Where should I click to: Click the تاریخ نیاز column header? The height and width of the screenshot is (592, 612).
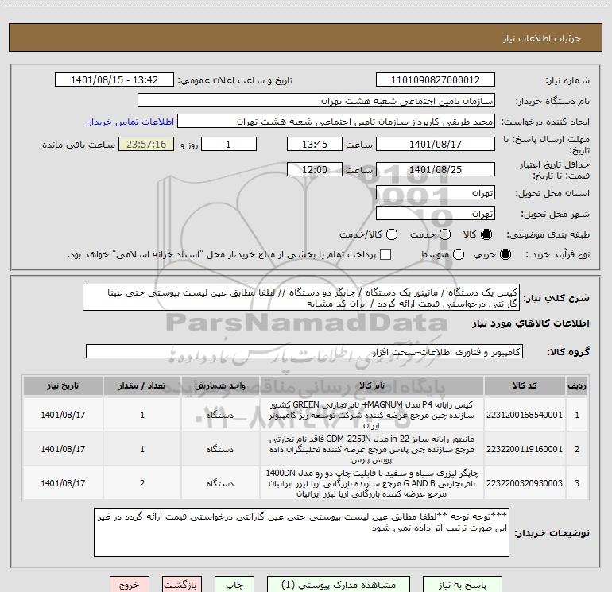coord(63,386)
